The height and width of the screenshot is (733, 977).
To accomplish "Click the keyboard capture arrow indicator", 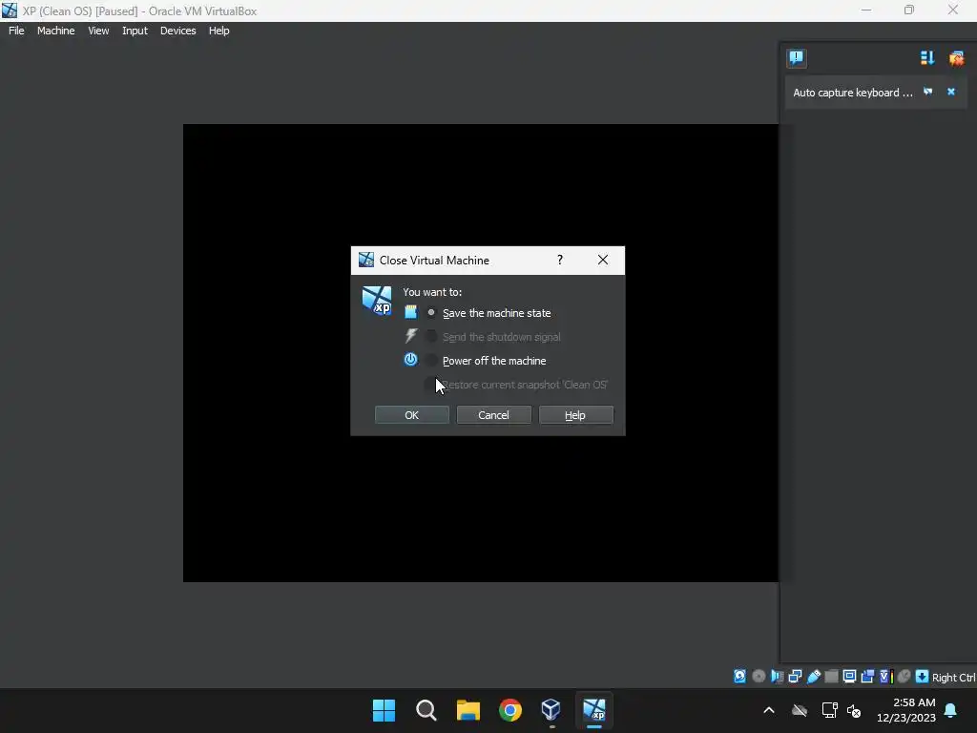I will (923, 677).
